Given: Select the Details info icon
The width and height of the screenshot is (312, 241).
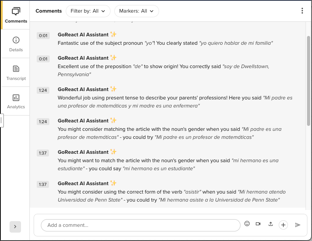Looking at the screenshot, I should 15,40.
